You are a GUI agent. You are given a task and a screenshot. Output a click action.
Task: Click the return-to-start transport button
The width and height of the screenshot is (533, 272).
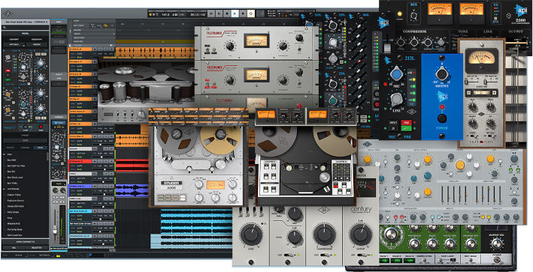[211, 13]
